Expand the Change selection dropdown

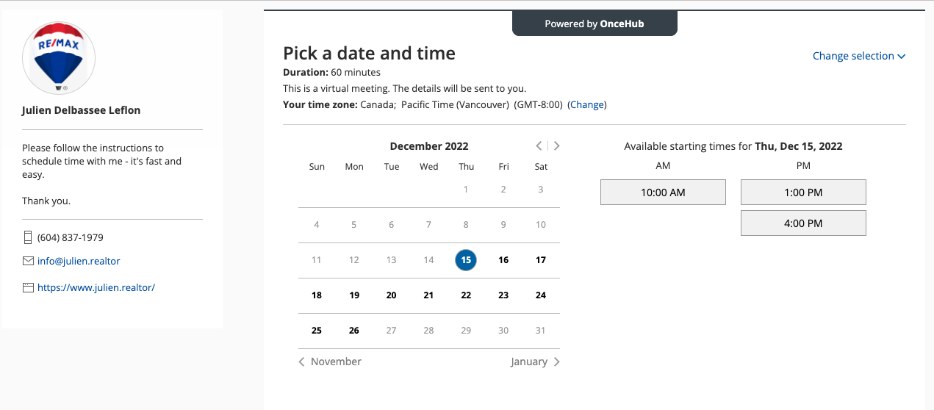[858, 56]
